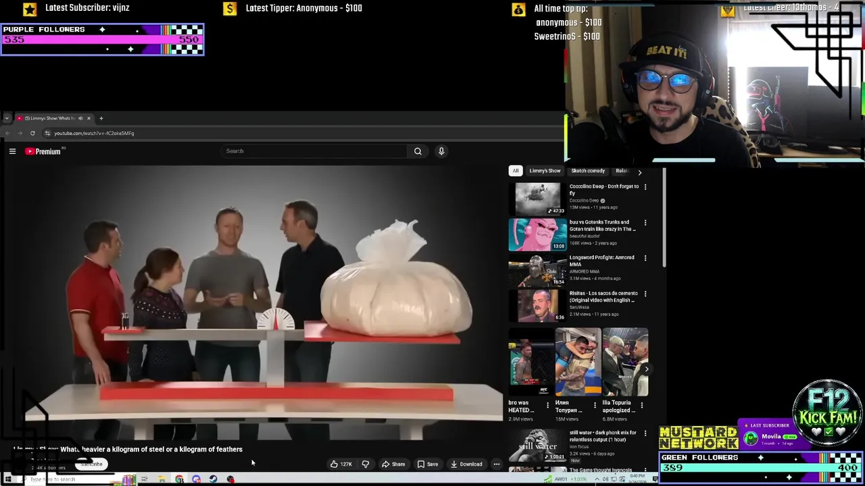Open buu vs Gotenks video thumbnail
The width and height of the screenshot is (865, 486).
click(538, 235)
